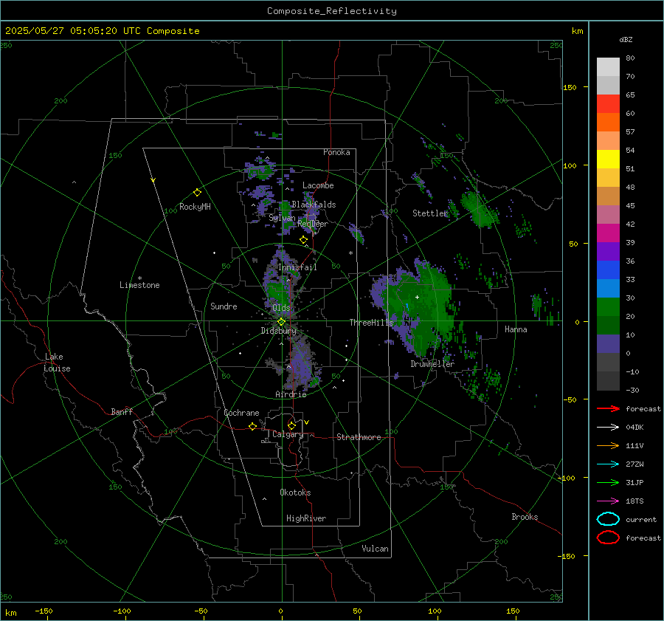Select the cyan 27ZW arrow icon
This screenshot has width=664, height=621.
click(x=608, y=464)
